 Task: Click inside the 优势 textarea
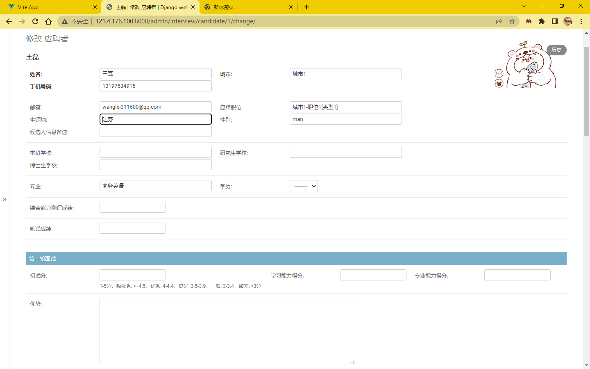[x=227, y=331]
